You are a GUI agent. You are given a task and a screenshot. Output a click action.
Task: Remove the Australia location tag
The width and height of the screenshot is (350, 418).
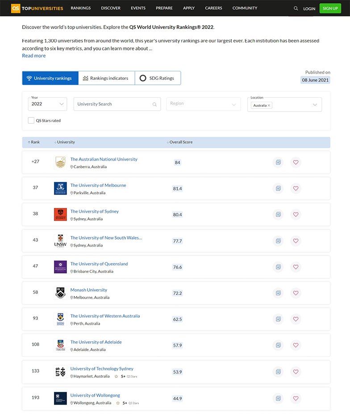click(x=269, y=105)
